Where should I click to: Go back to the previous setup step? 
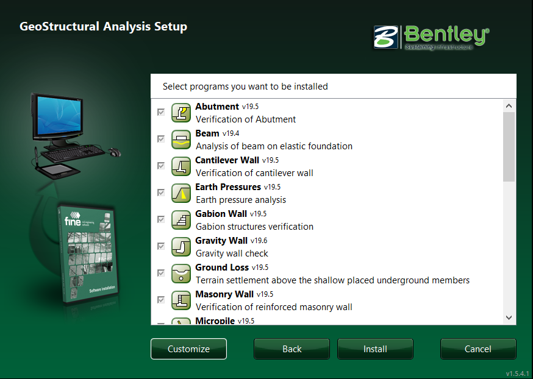[x=292, y=349]
